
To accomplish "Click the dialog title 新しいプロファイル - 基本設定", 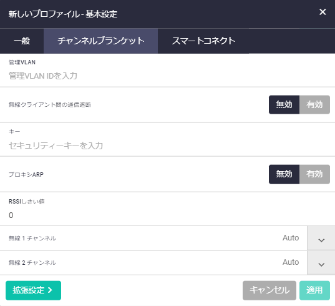I will coord(63,14).
